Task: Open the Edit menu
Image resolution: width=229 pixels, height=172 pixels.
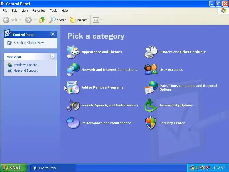Action: point(14,11)
